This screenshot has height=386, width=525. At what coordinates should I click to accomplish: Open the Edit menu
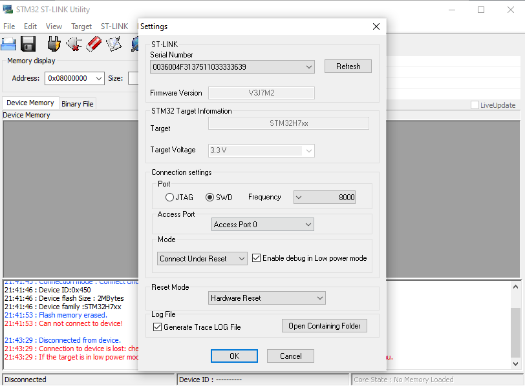(x=30, y=26)
